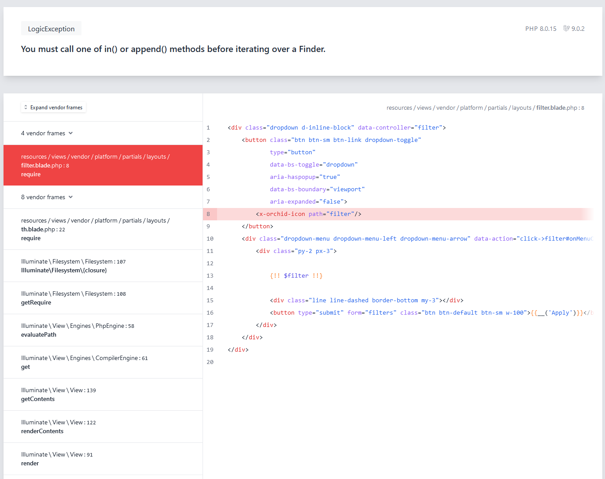
Task: Click the Laravel logo beside version 9.0.2
Action: point(567,28)
